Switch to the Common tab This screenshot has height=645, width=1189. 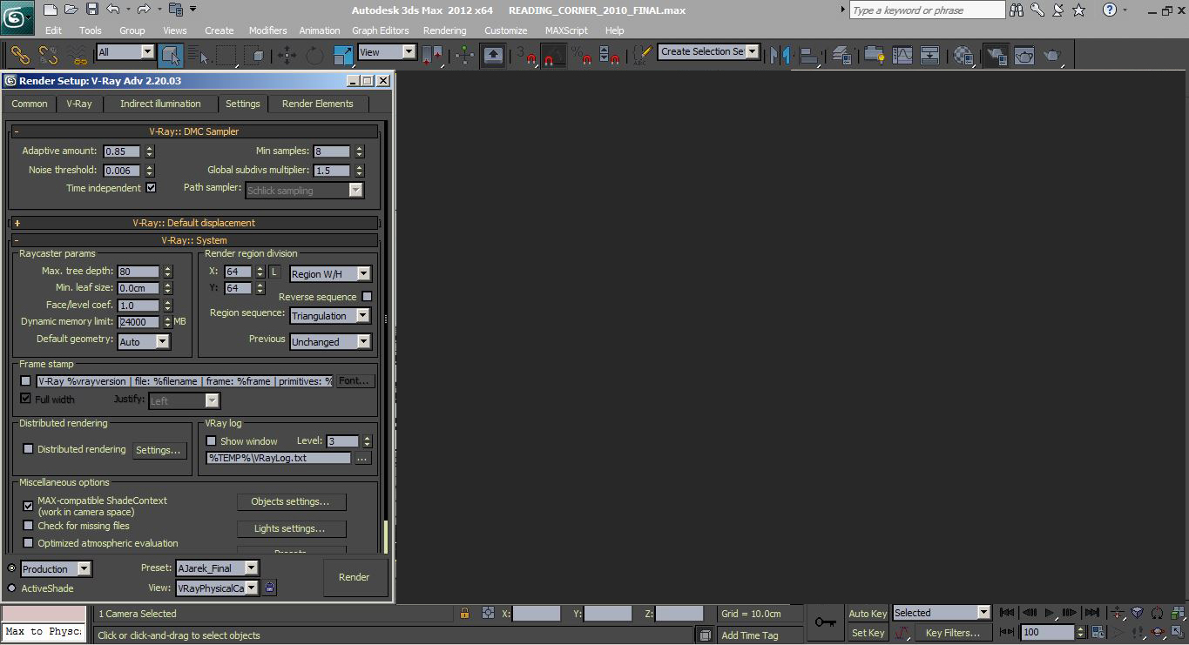(30, 104)
